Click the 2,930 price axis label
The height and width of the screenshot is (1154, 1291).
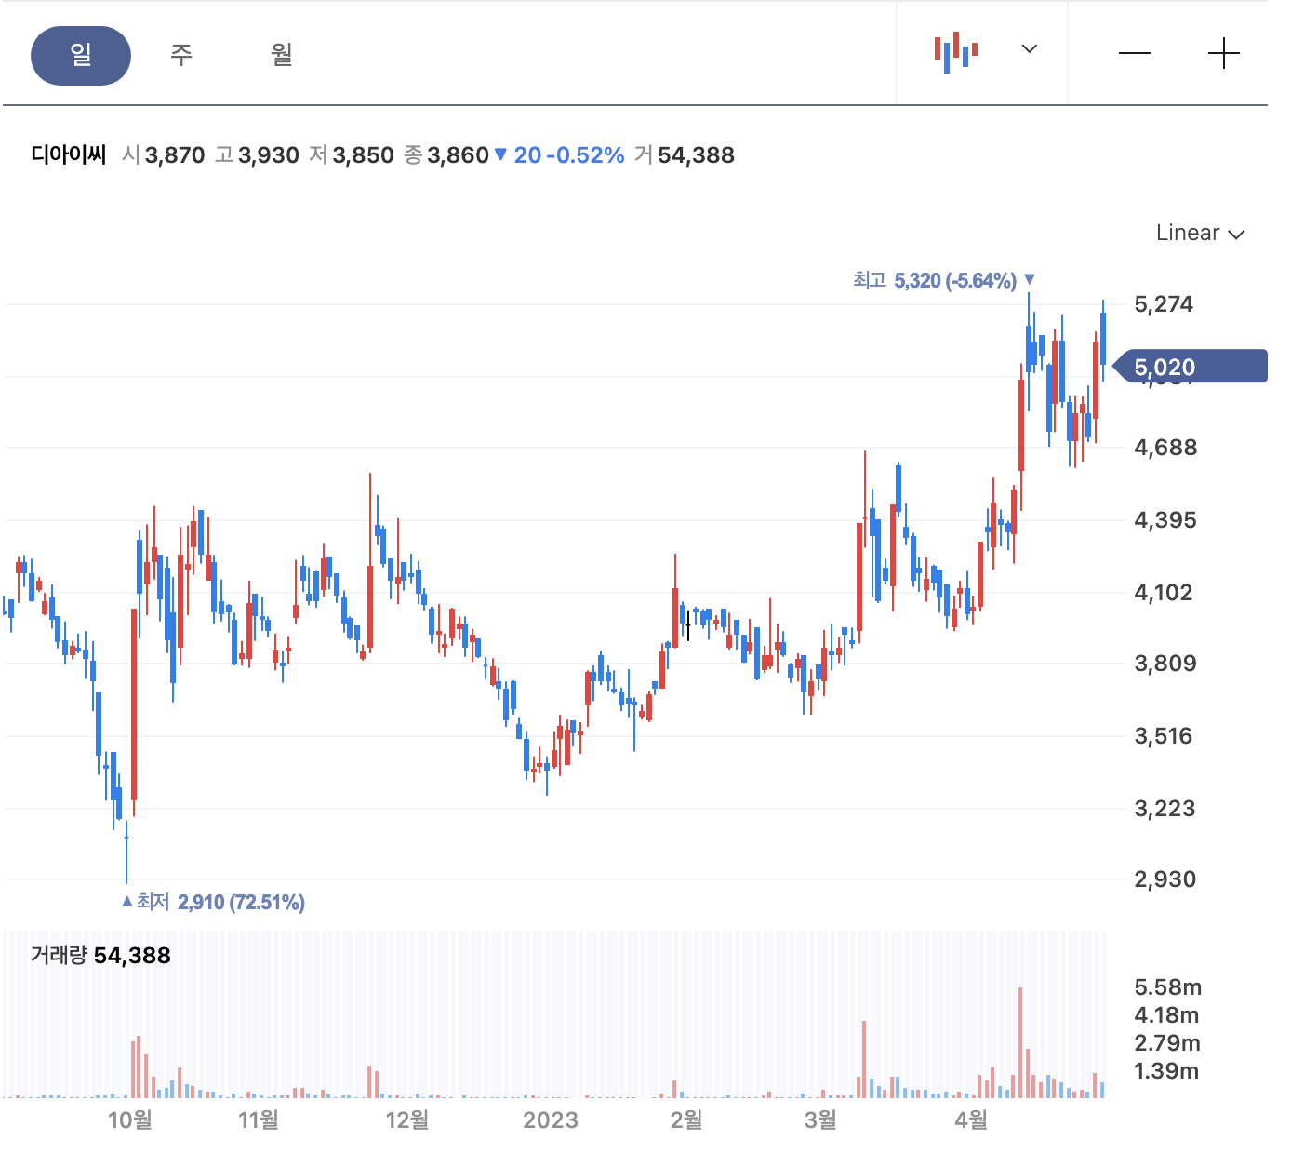(x=1165, y=879)
